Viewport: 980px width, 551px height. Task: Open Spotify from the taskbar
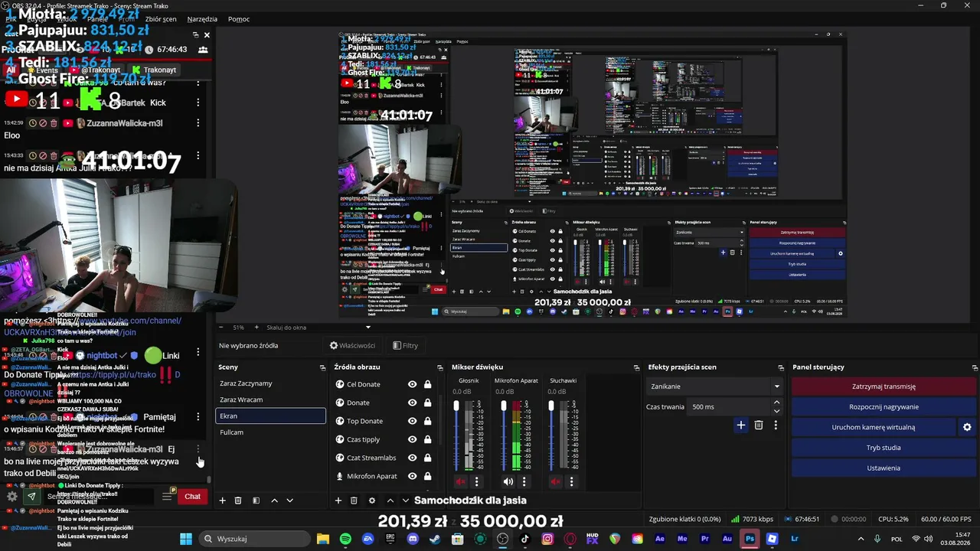coord(345,539)
